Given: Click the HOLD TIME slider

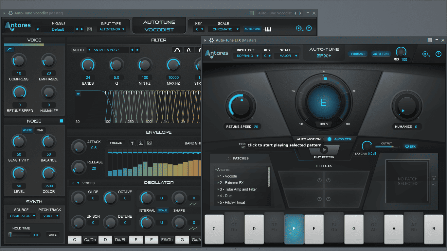Looking at the screenshot, I should coord(20,235).
